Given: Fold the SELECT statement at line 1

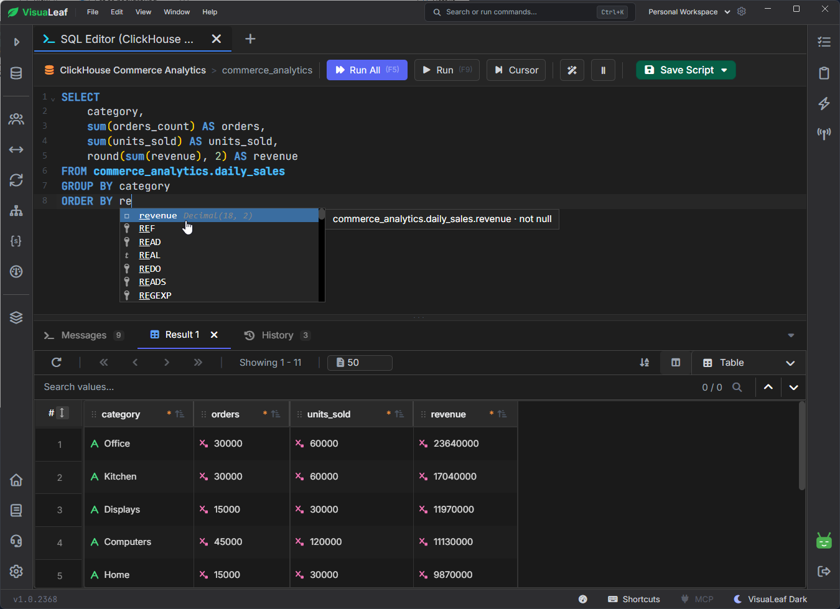Looking at the screenshot, I should [x=53, y=98].
